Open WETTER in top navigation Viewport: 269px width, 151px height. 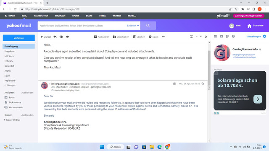[x=117, y=16]
